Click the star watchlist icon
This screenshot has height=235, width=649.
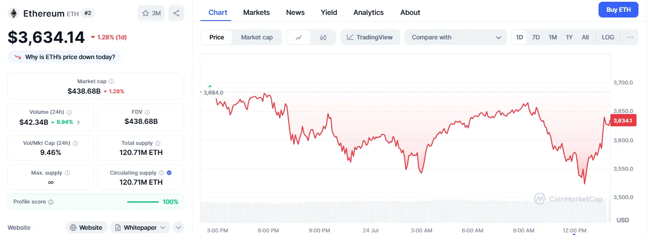[x=146, y=13]
